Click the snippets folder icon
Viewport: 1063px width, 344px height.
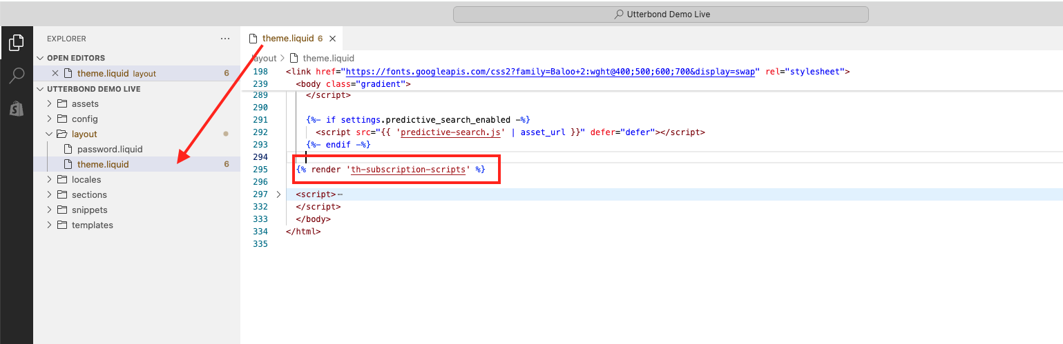[62, 210]
